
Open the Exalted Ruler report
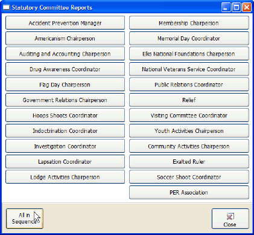point(189,162)
